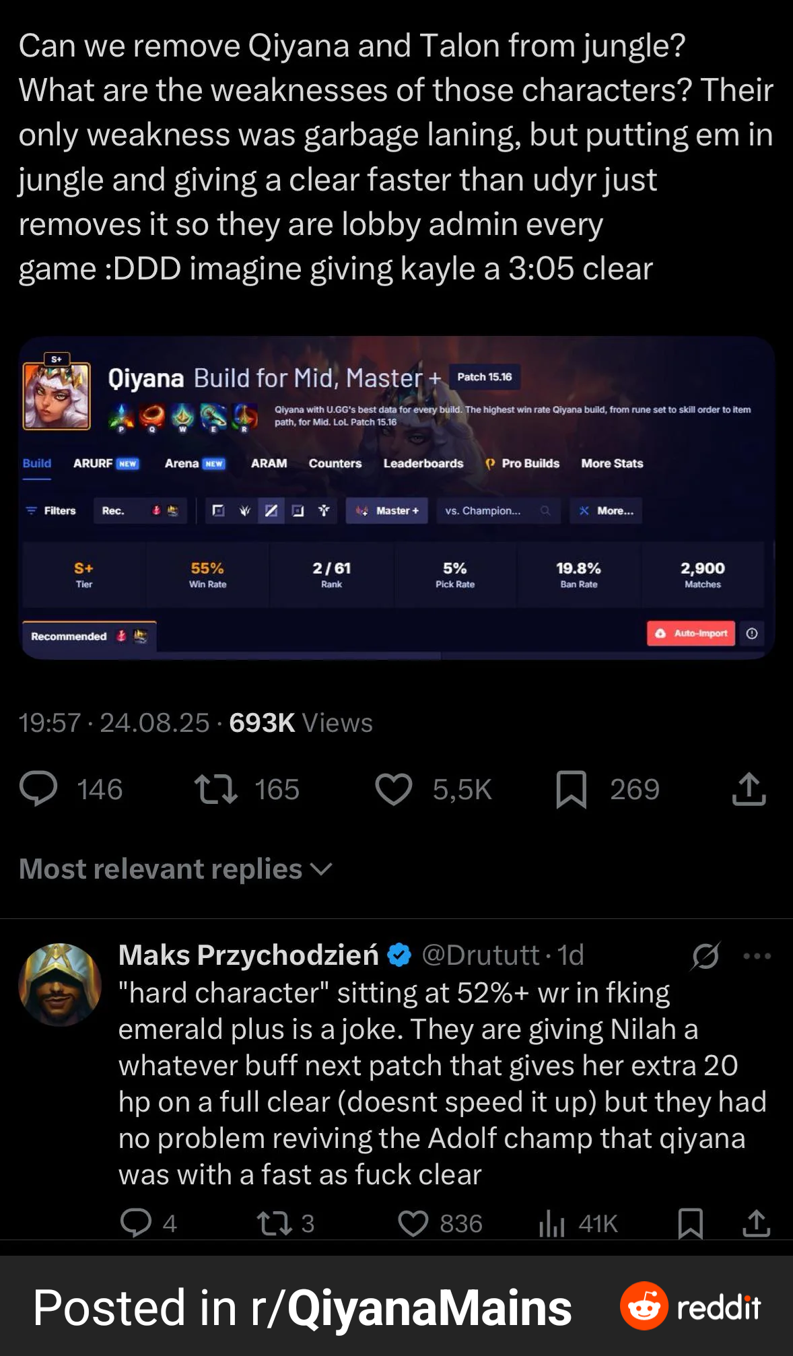Tap the retweet icon showing 165

(215, 789)
